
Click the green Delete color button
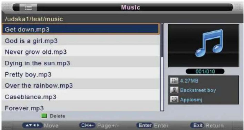[x=44, y=116]
